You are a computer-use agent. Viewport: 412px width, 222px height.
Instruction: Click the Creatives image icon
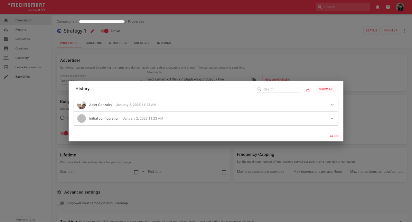pyautogui.click(x=6, y=48)
